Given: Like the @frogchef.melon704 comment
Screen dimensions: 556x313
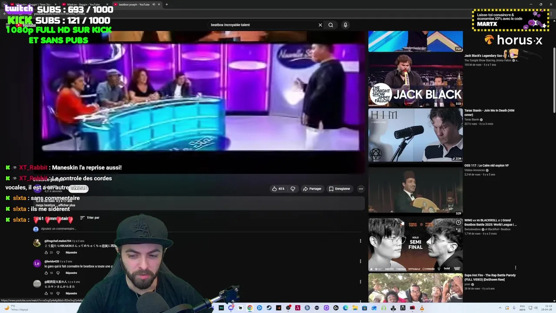Looking at the screenshot, I should coord(46,253).
